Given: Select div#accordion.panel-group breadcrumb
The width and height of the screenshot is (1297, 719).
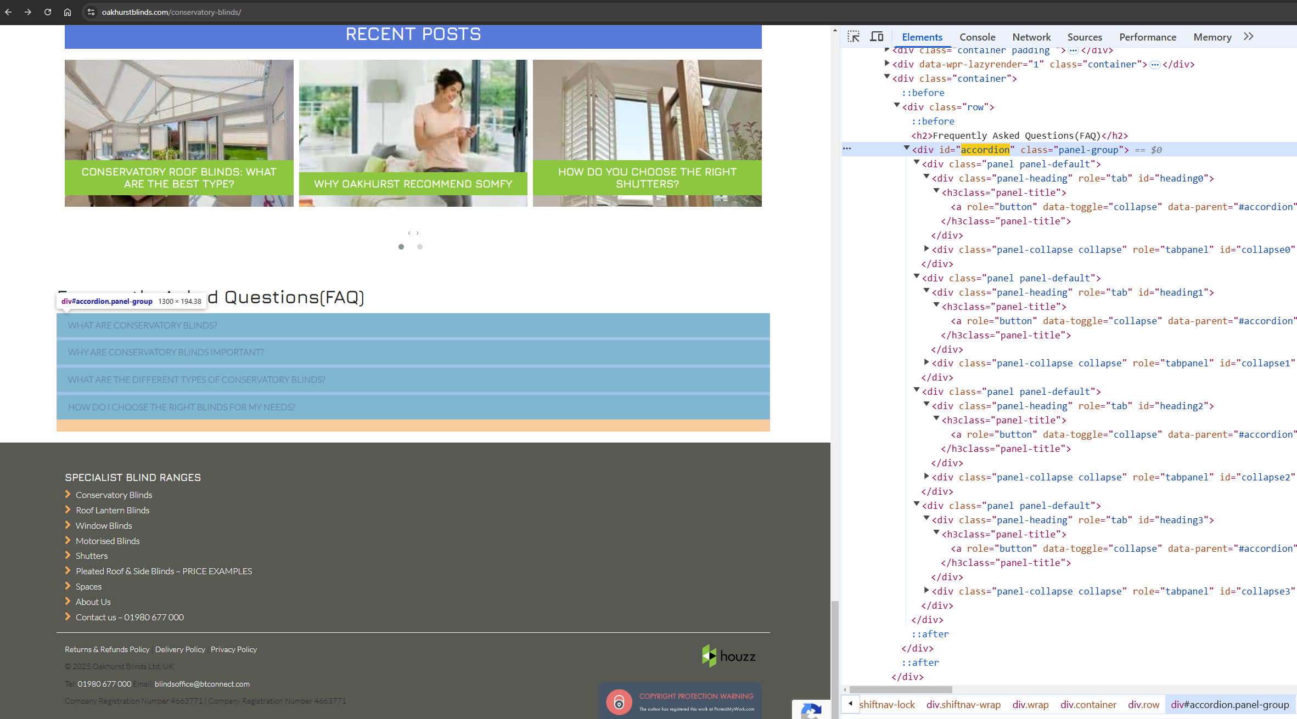Looking at the screenshot, I should (x=1229, y=705).
